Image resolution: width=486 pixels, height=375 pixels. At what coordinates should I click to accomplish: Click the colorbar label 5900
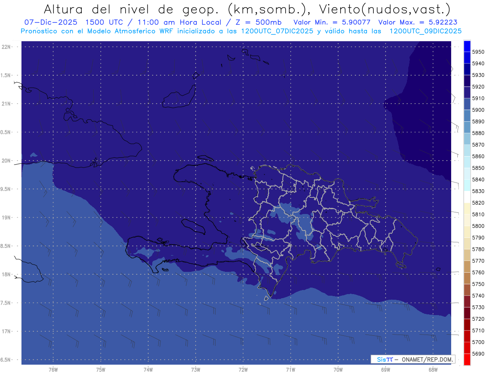pyautogui.click(x=478, y=110)
